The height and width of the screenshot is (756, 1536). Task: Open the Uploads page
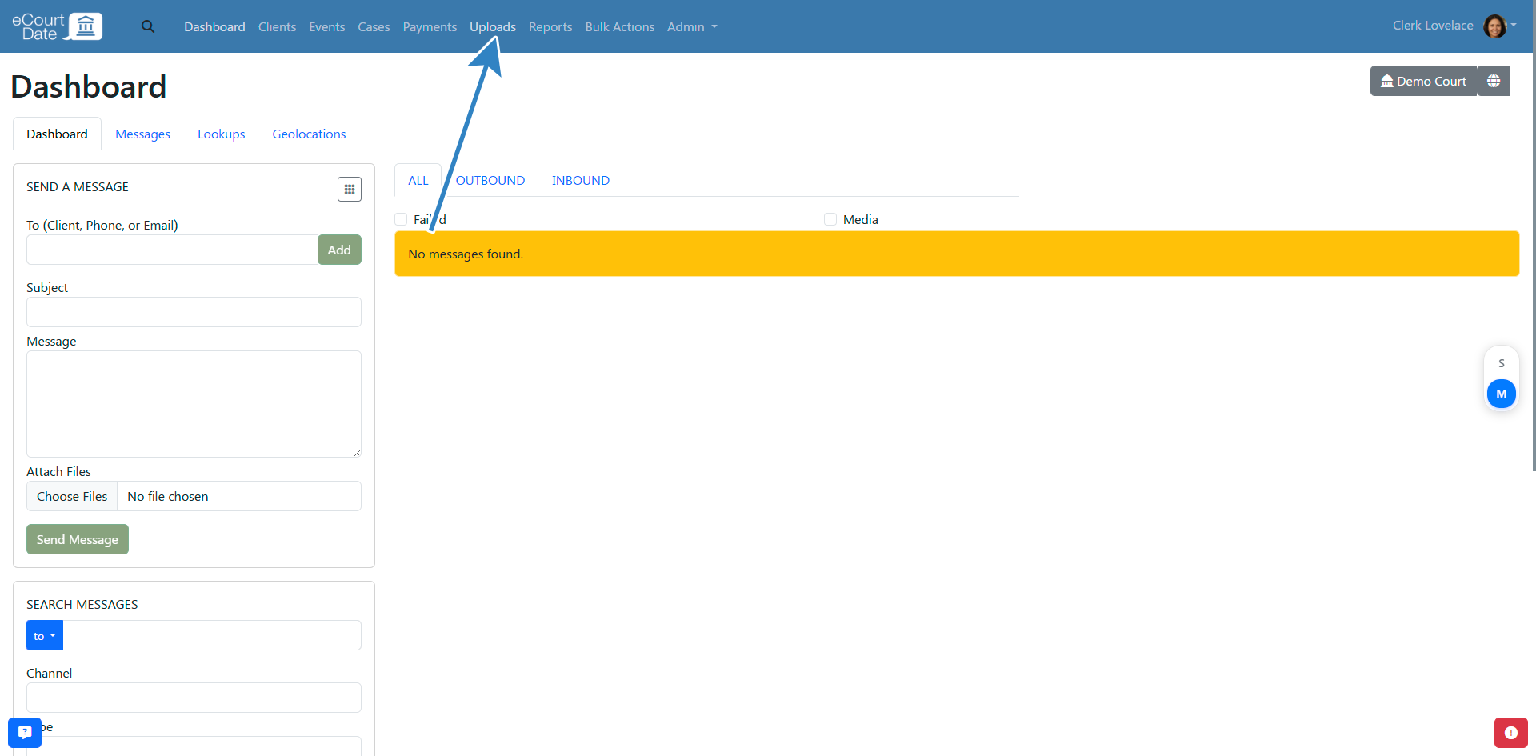pyautogui.click(x=493, y=26)
